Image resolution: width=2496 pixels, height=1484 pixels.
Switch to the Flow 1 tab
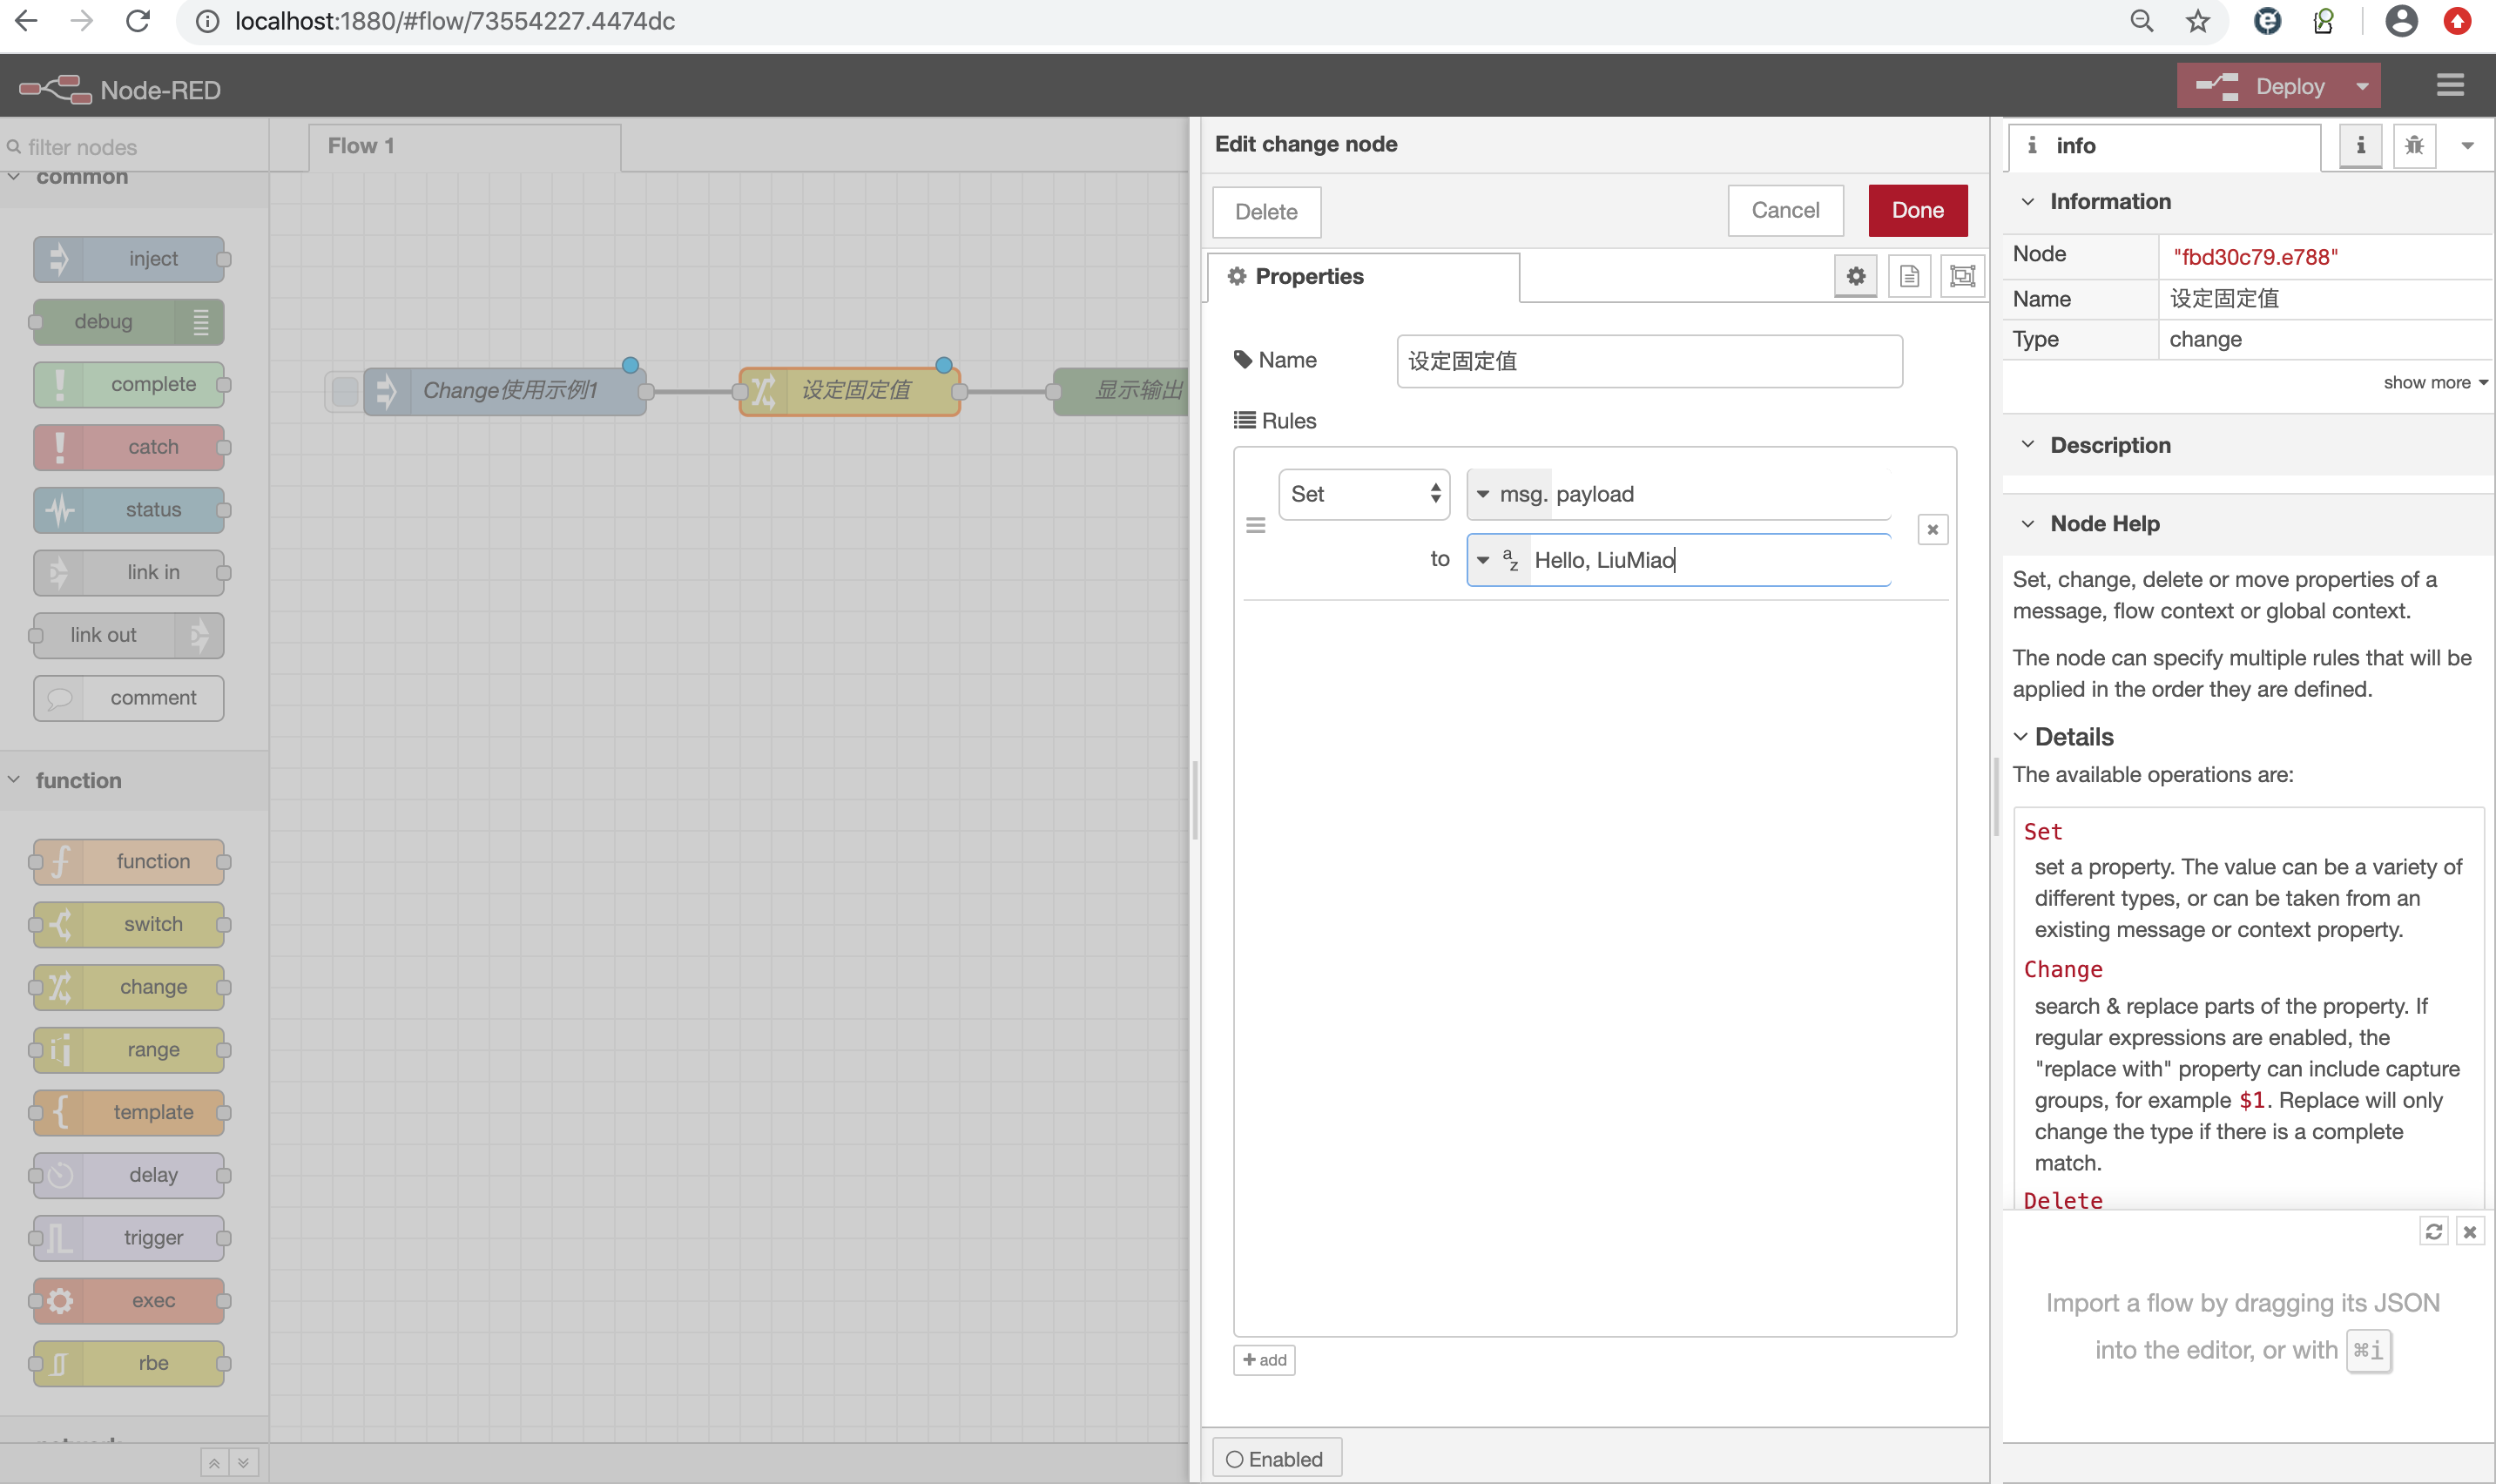361,146
